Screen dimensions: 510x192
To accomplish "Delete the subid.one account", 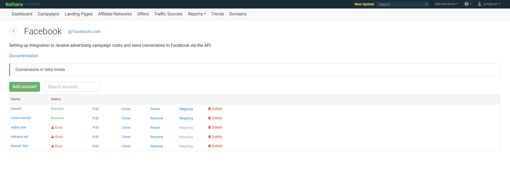I will [215, 127].
